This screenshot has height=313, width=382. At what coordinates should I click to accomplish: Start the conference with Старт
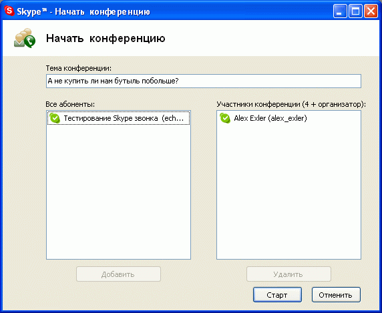(277, 295)
